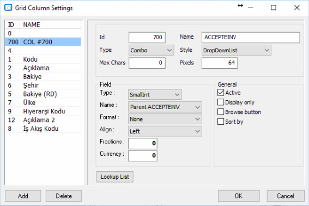This screenshot has width=309, height=206.
Task: Expand the Field Name Parent.ACCEPTEINV dropdown
Action: pos(165,107)
